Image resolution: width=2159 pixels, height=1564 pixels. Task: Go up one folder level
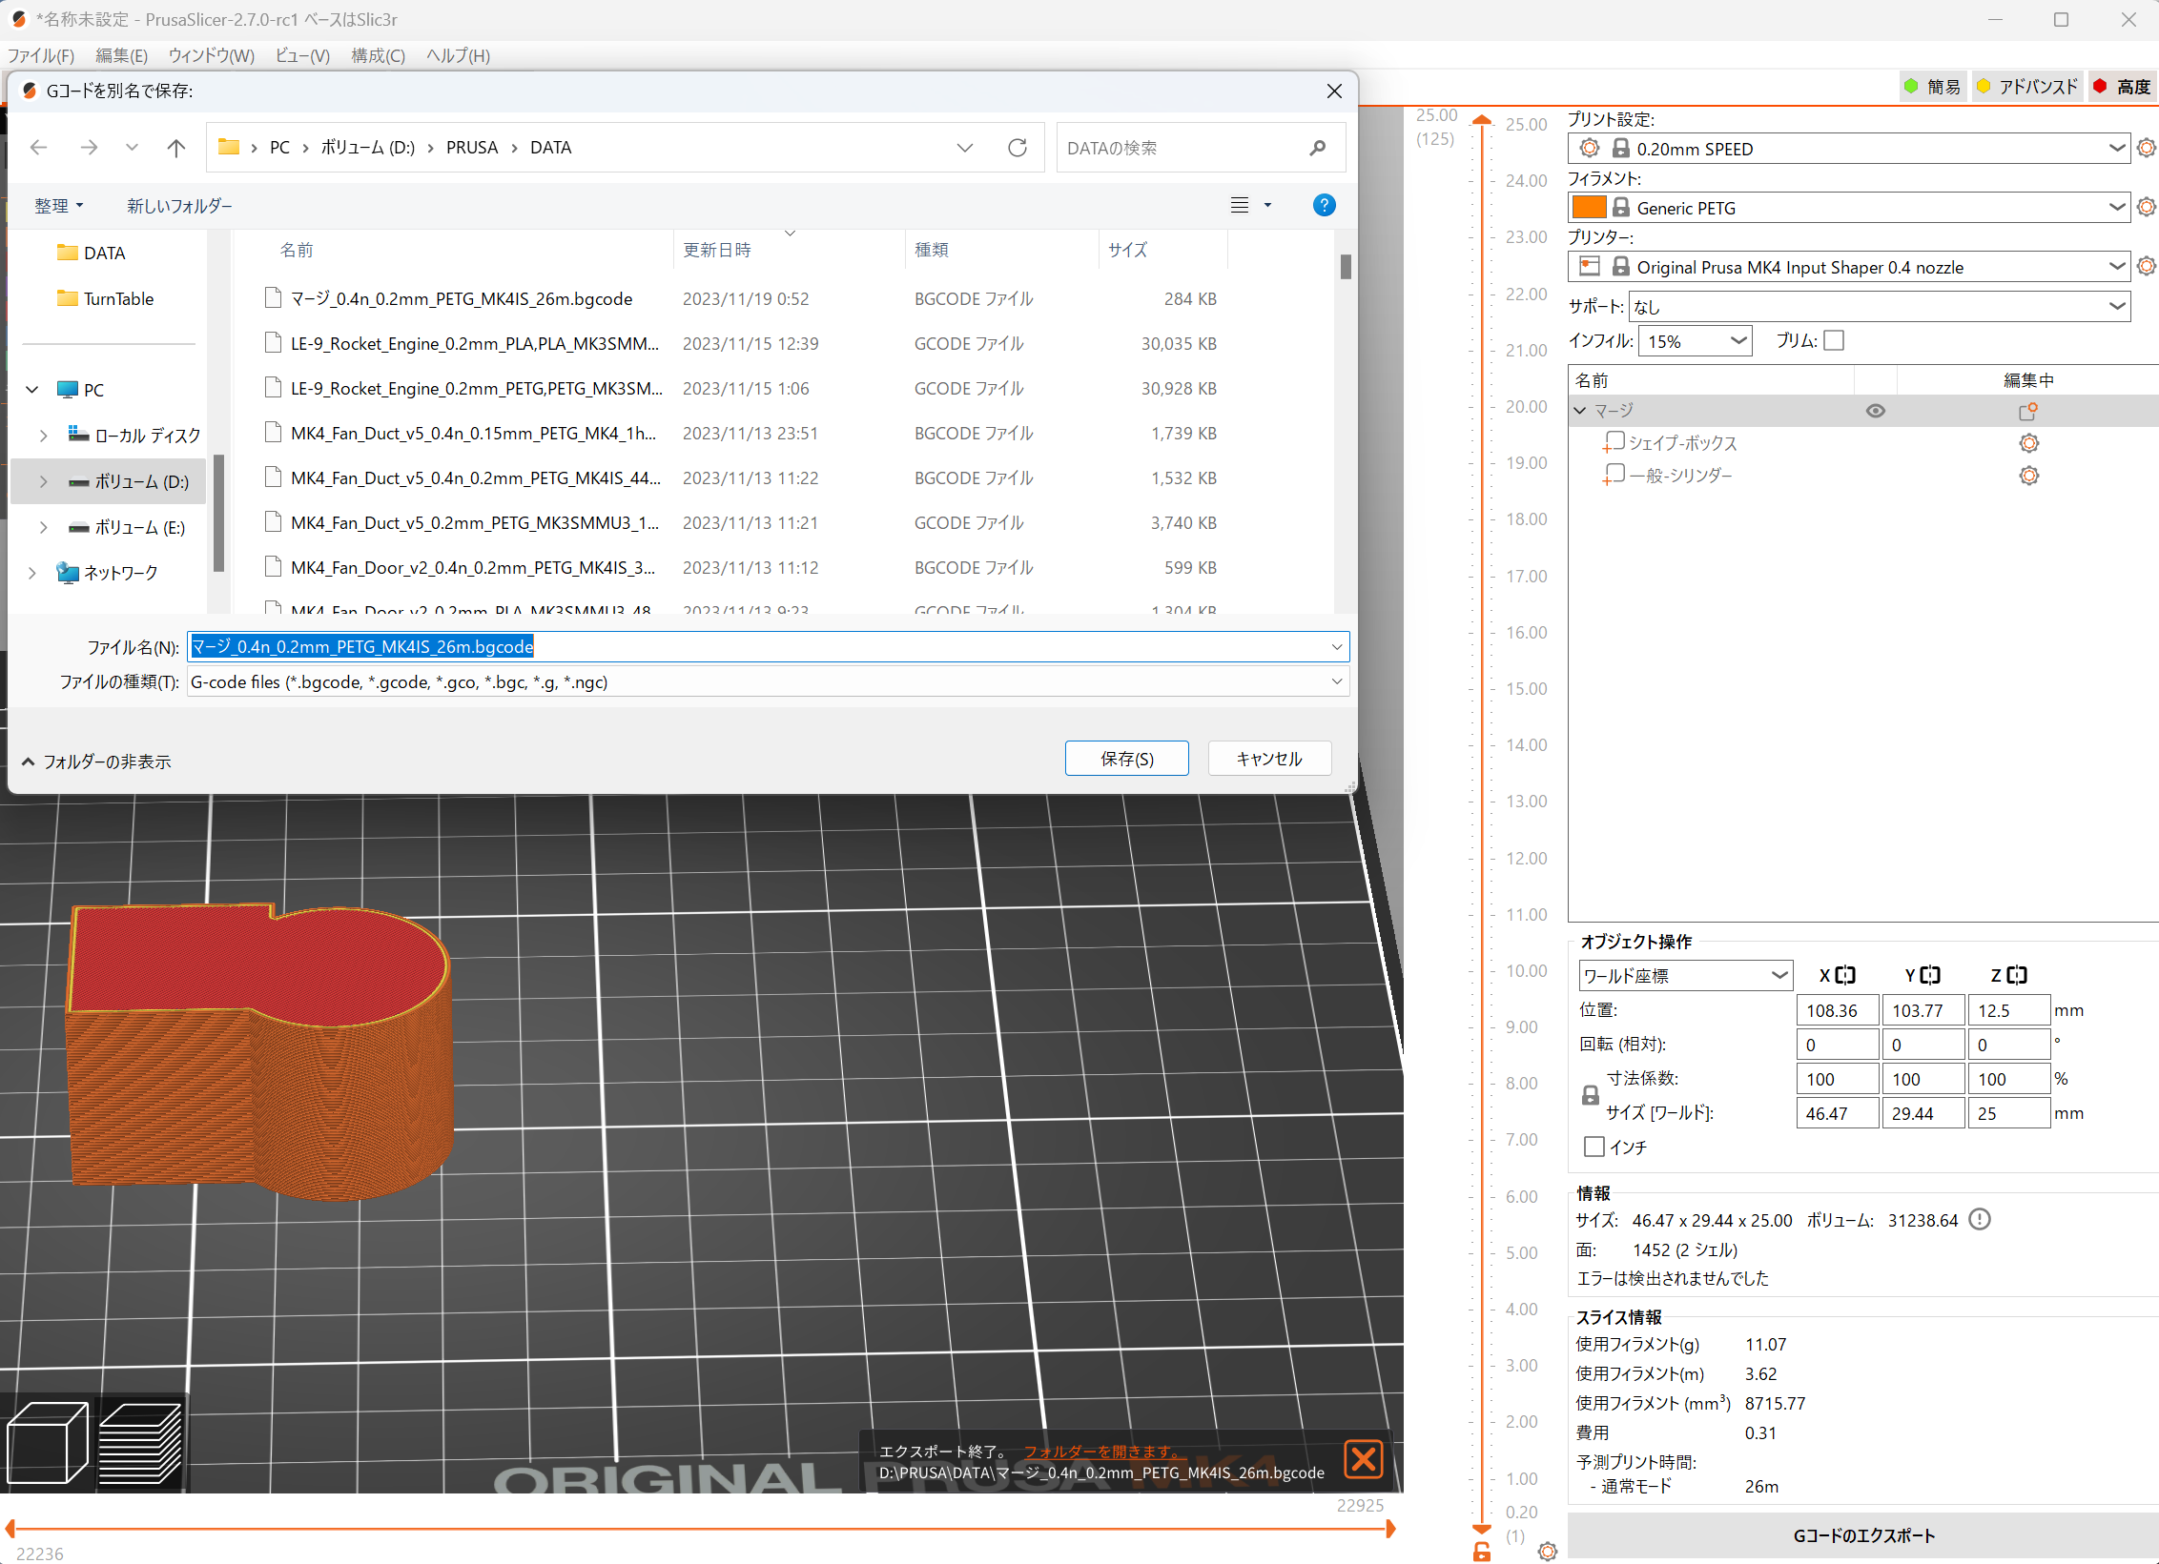176,148
